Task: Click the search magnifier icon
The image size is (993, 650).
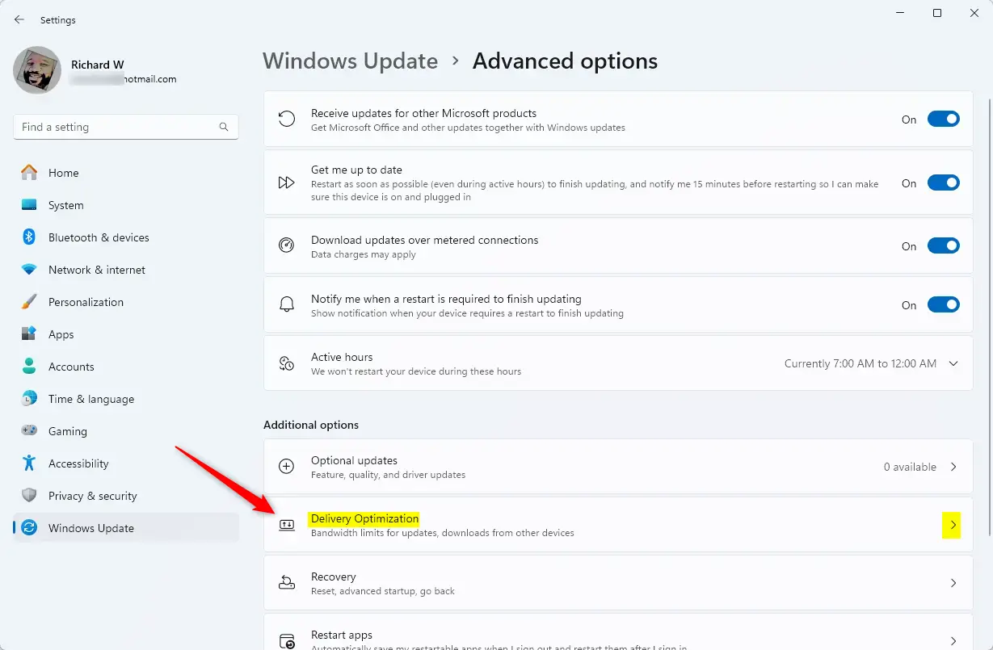Action: click(x=224, y=127)
